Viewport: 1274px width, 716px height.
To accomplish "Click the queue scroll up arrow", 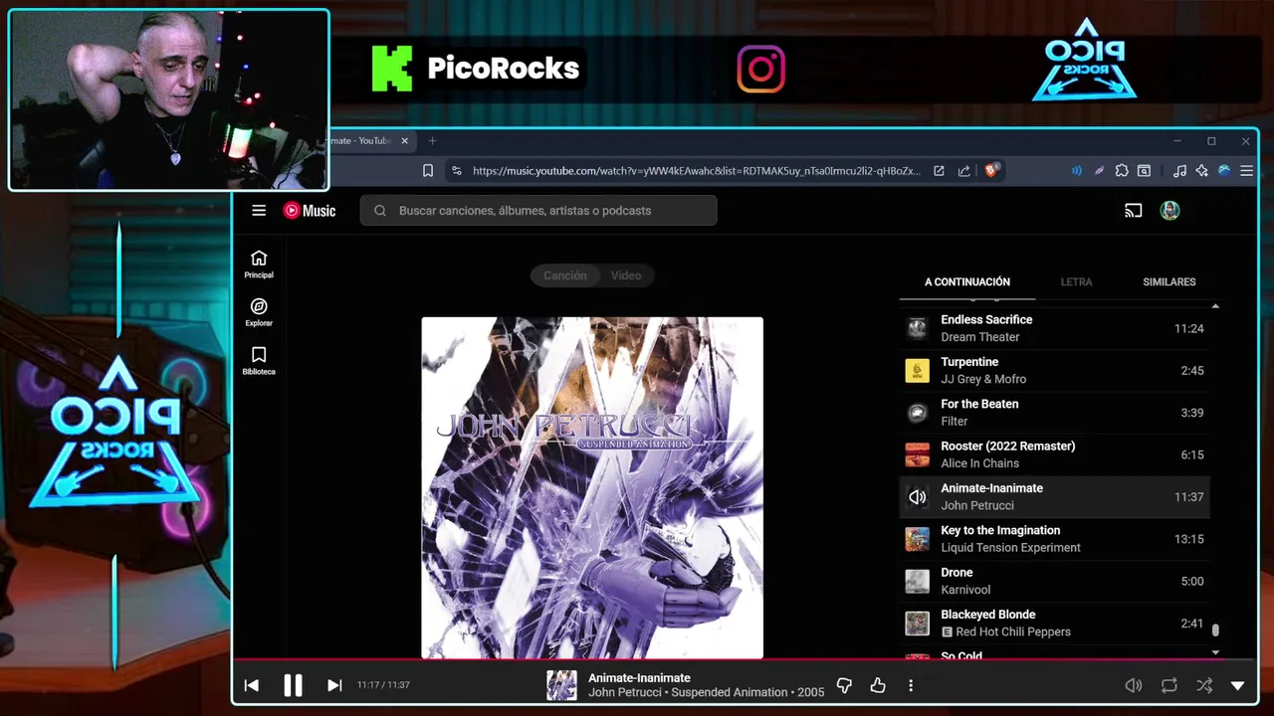I will click(x=1215, y=306).
